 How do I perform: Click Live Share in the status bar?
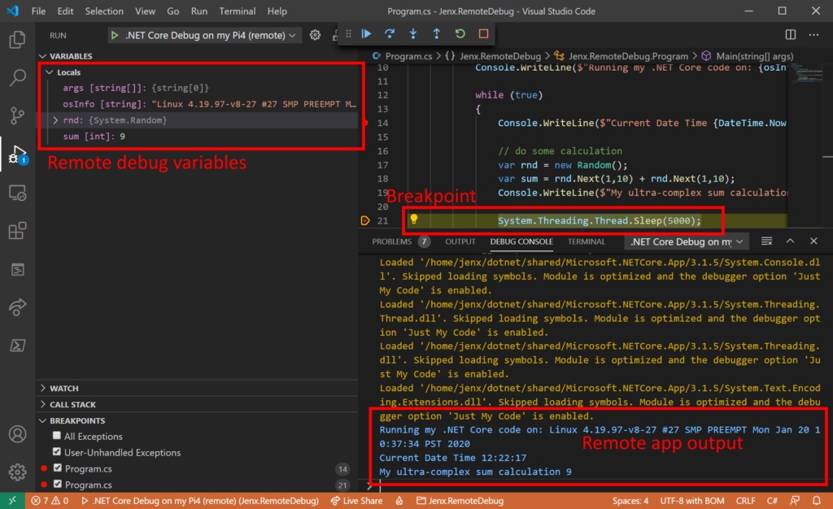pos(356,501)
